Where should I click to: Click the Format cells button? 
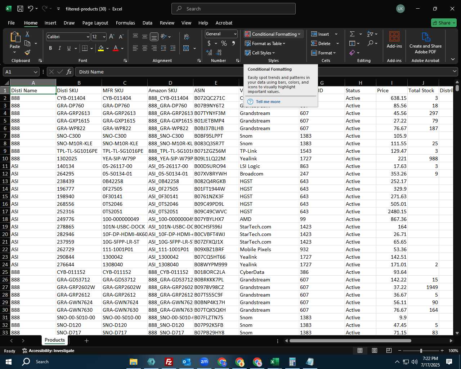click(x=323, y=53)
